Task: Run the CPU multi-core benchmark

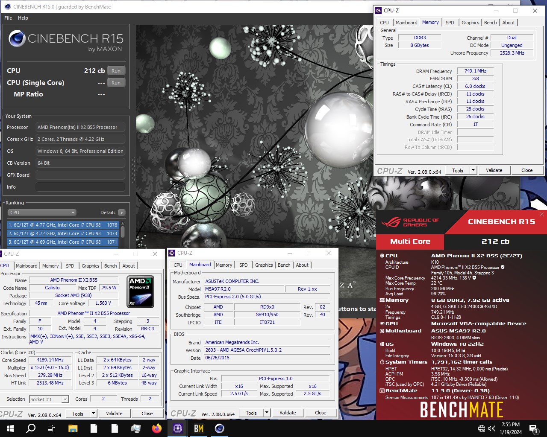Action: pyautogui.click(x=116, y=71)
